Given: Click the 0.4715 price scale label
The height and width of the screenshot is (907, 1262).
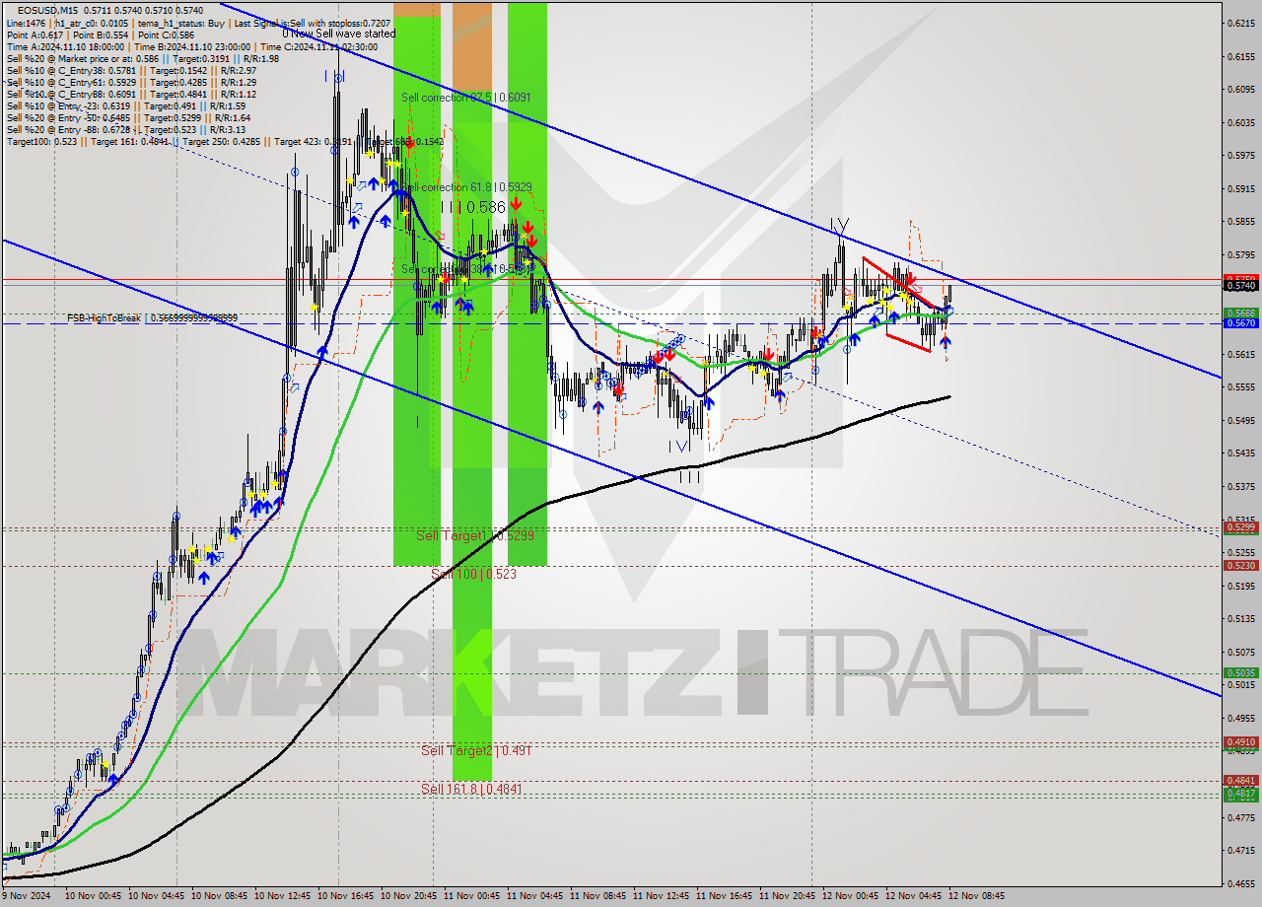Looking at the screenshot, I should click(1242, 850).
